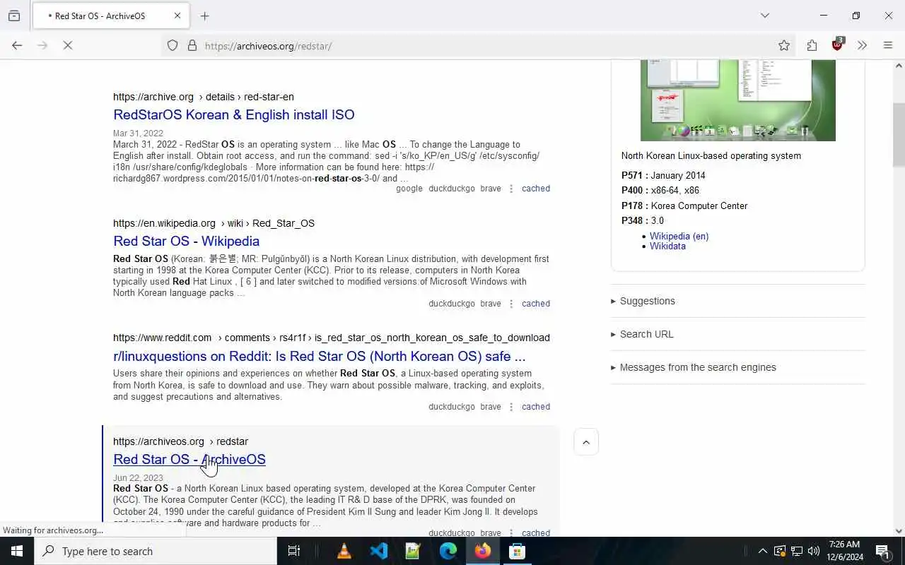The height and width of the screenshot is (565, 905).
Task: Select the 'P178 : Korea Computer Center' line
Action: point(684,206)
